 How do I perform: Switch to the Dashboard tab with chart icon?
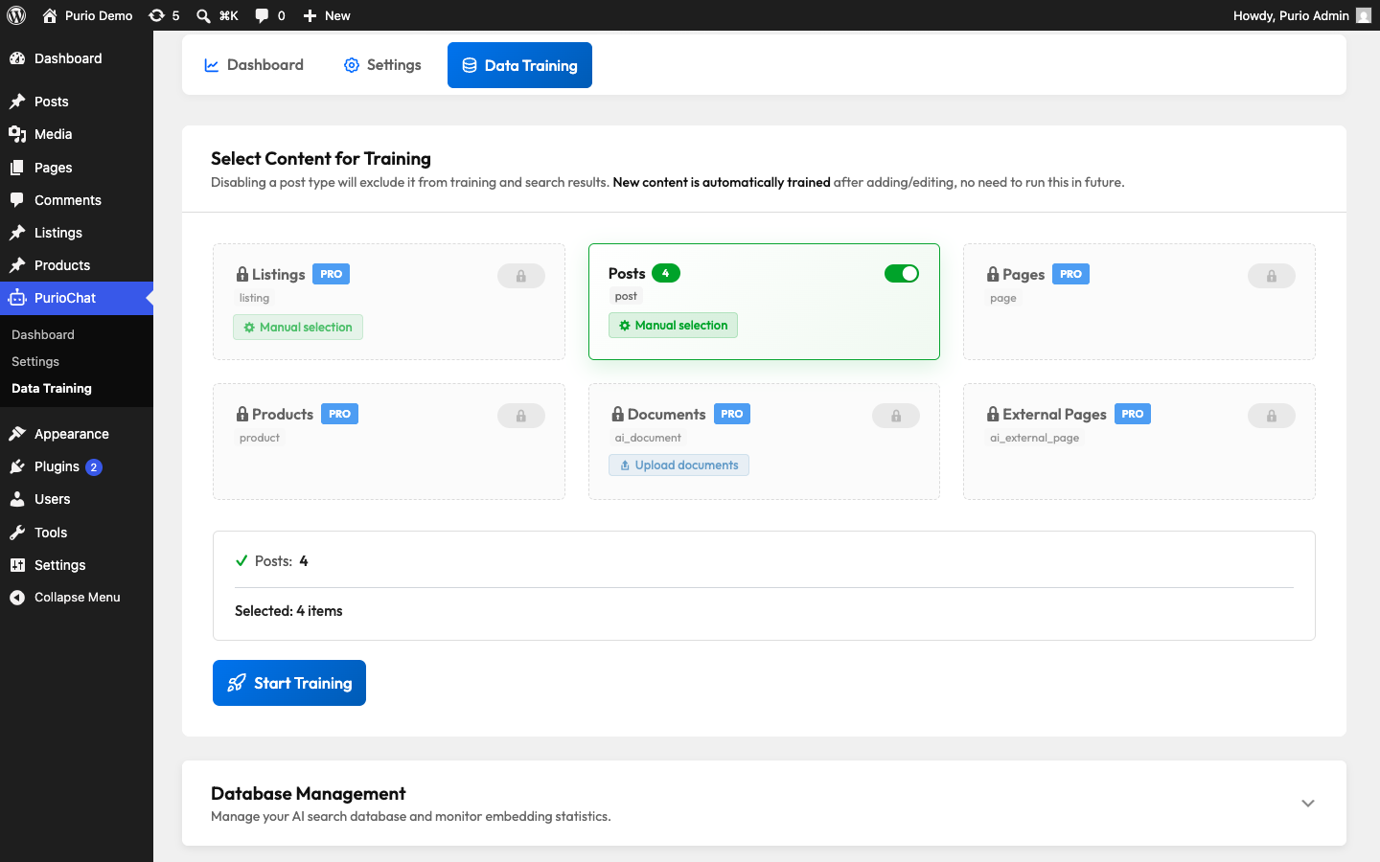(254, 65)
